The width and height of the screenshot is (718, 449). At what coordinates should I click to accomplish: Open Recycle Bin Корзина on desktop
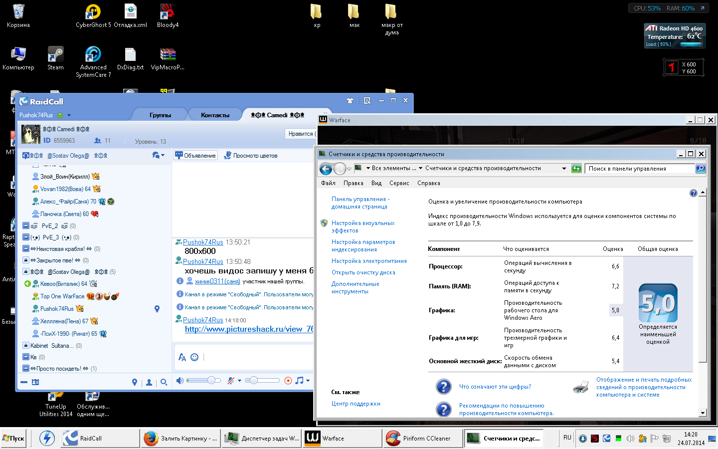pyautogui.click(x=18, y=15)
